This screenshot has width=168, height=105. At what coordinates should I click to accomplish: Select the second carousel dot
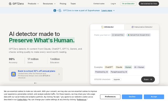36,83
